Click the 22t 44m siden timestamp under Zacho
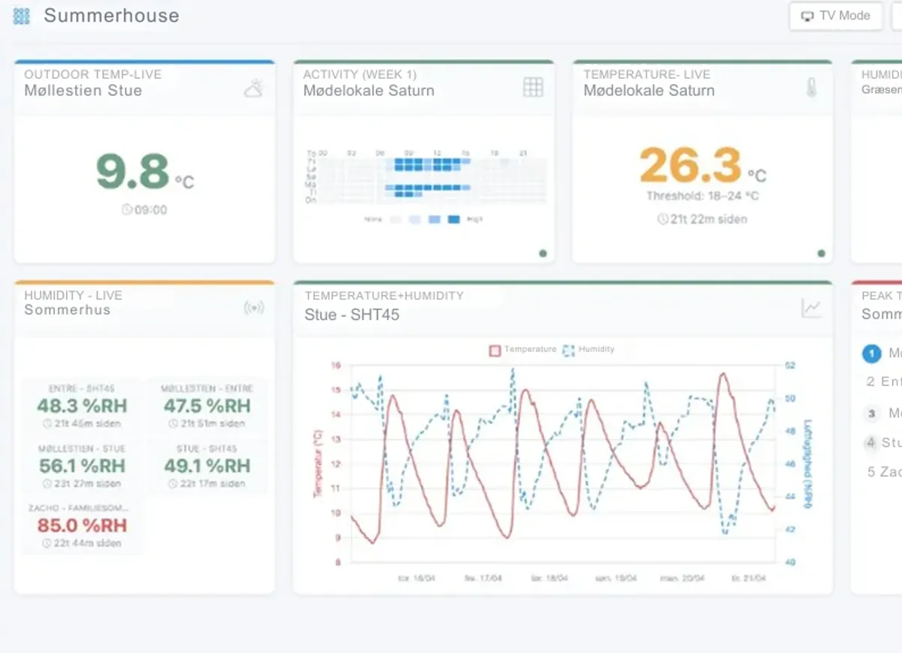 pos(82,543)
